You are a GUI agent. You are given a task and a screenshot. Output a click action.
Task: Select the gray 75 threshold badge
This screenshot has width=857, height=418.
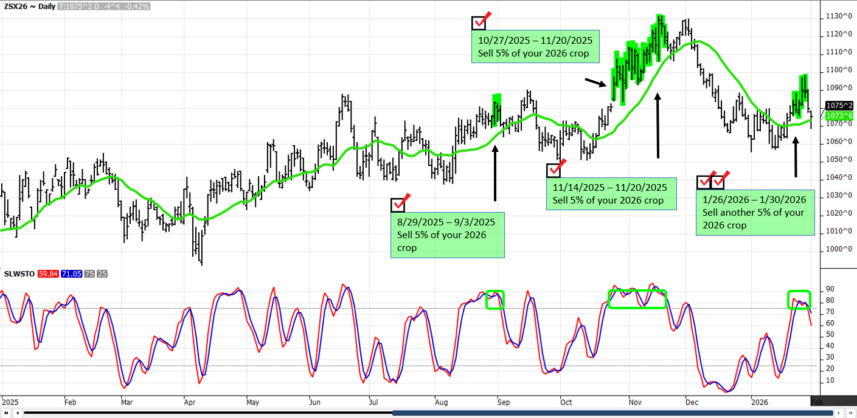[88, 274]
